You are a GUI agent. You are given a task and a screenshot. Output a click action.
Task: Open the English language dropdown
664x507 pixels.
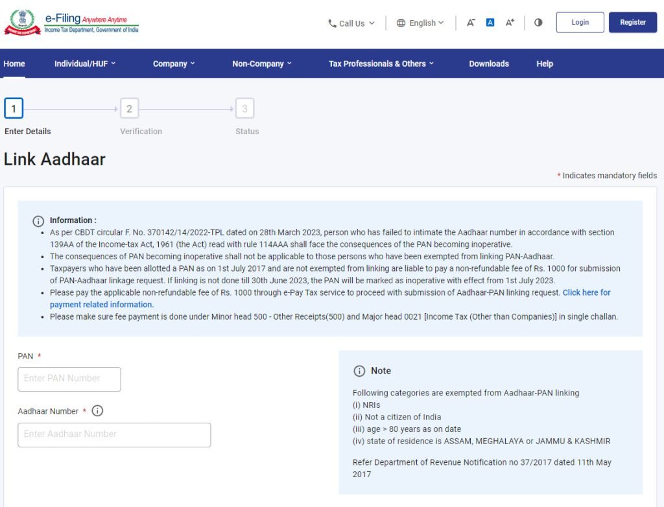(x=420, y=23)
